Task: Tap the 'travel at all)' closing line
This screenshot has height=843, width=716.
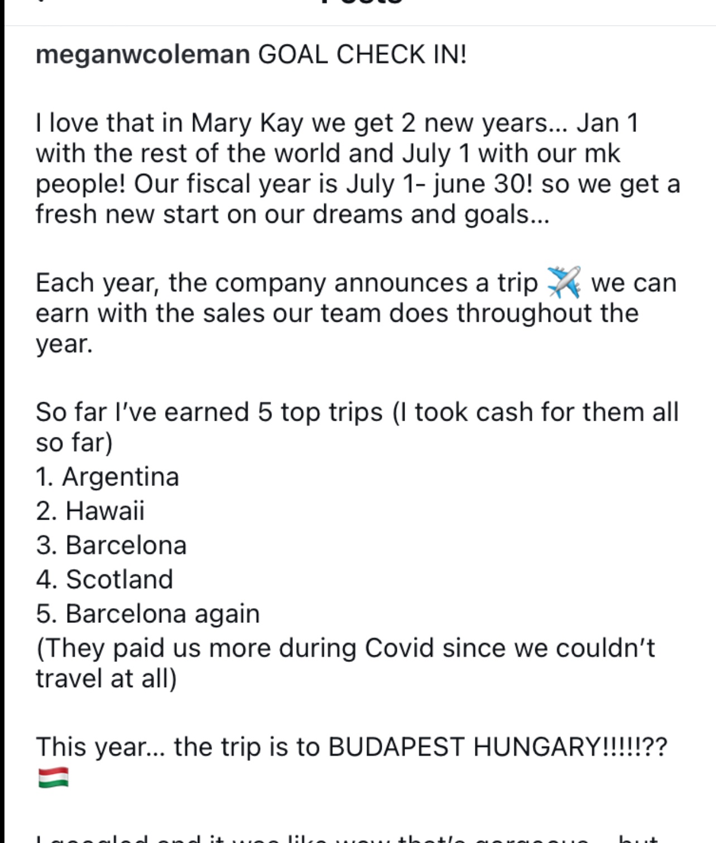Action: click(x=106, y=679)
